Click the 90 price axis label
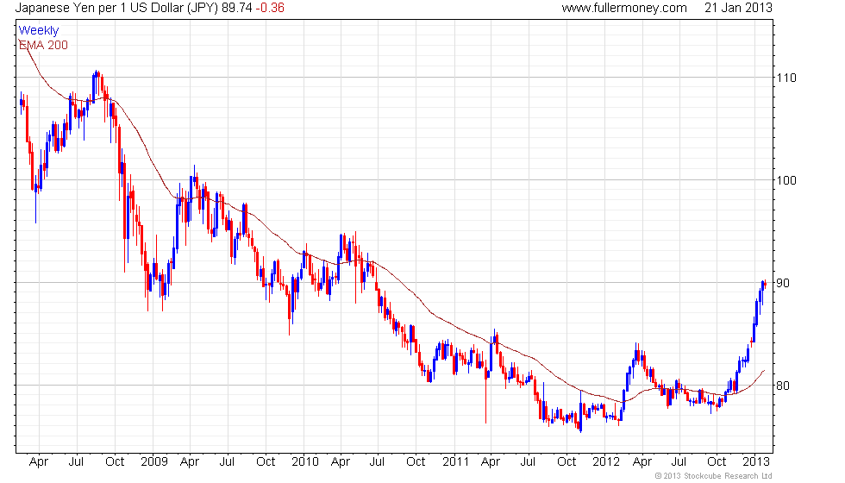Screen dimensions: 845x483 [x=783, y=283]
